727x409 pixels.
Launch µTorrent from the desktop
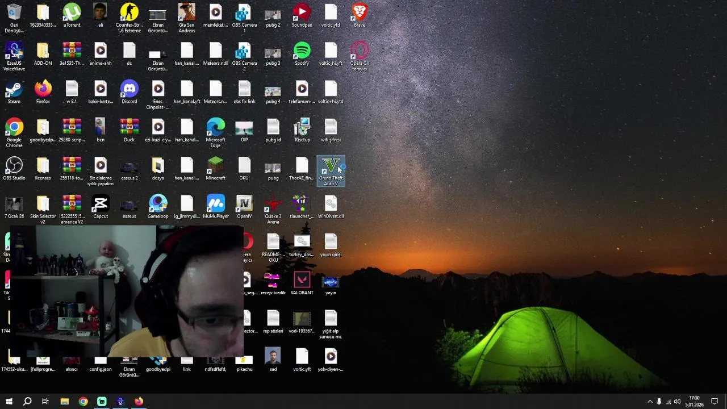(72, 15)
